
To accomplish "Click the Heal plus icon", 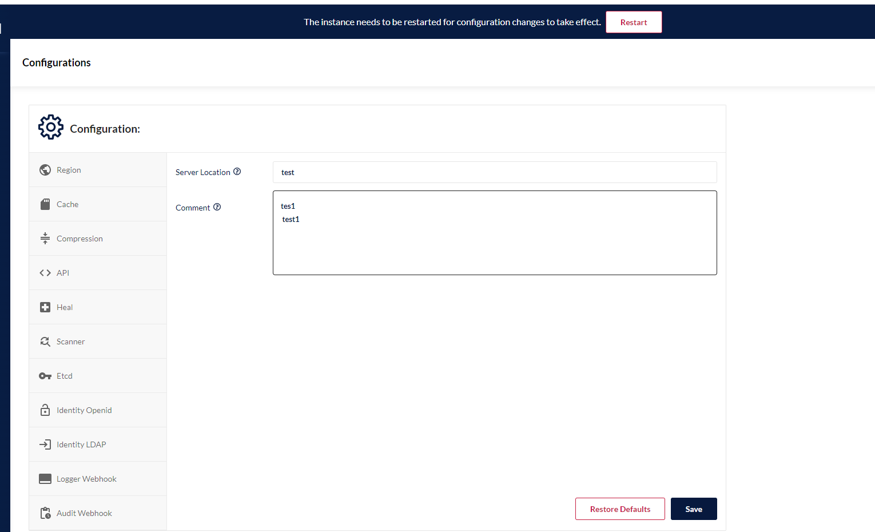I will tap(45, 307).
